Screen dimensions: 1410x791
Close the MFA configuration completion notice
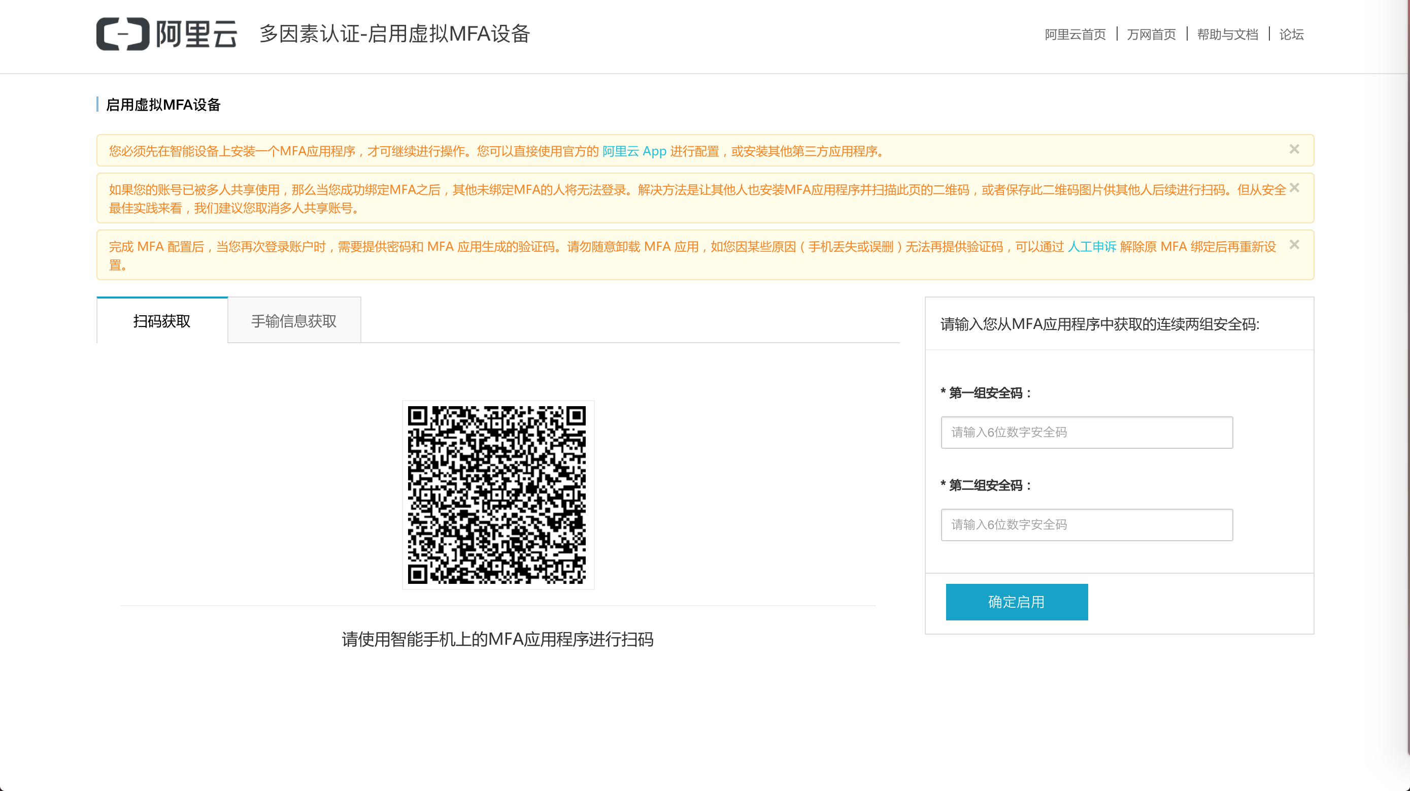click(x=1294, y=245)
